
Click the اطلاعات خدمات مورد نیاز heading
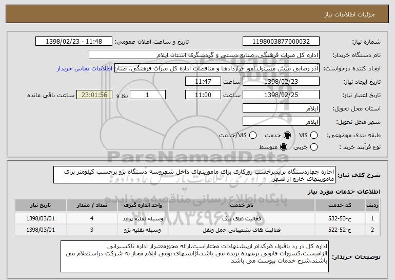pos(344,192)
